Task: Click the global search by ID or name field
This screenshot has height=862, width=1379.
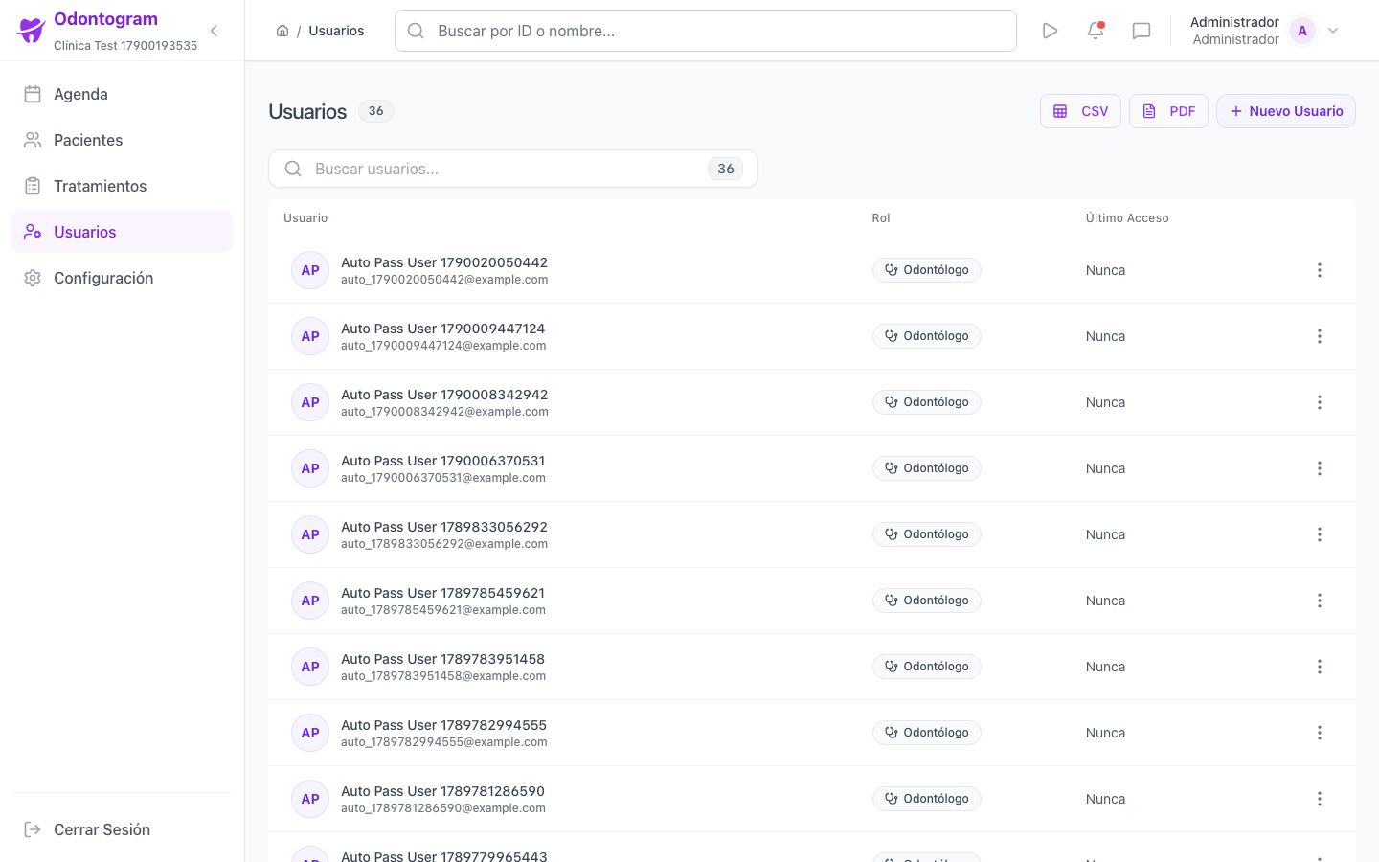Action: pos(706,31)
